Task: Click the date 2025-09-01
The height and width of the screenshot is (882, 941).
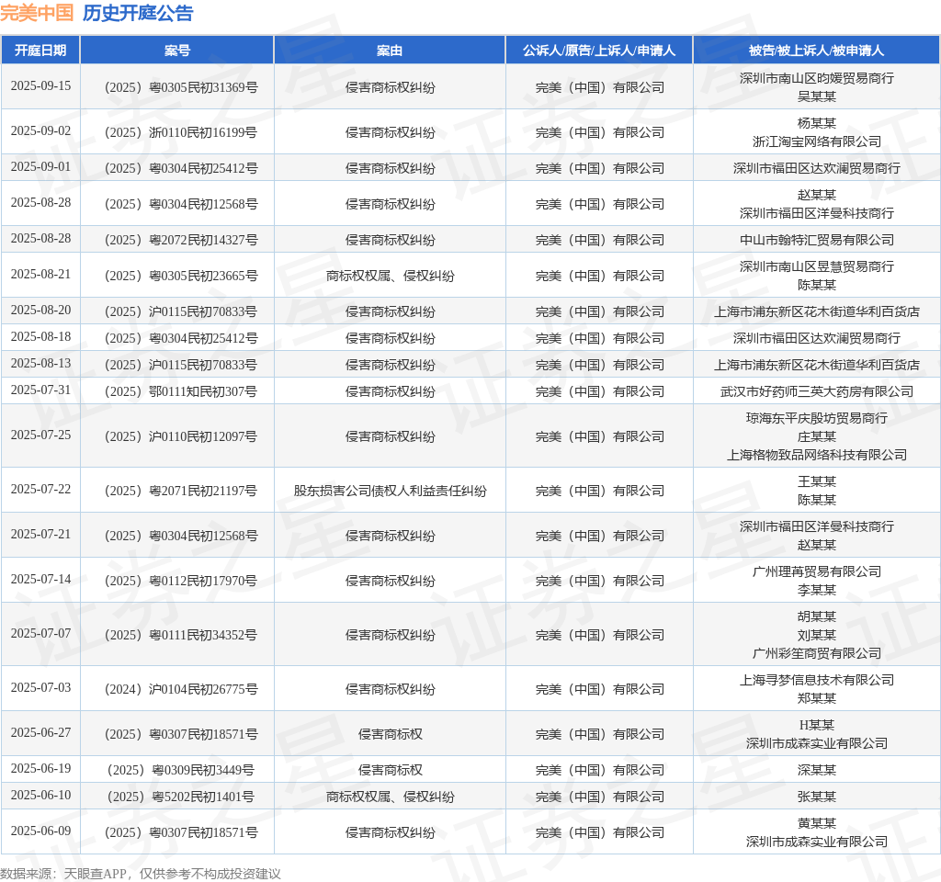Action: click(x=40, y=167)
